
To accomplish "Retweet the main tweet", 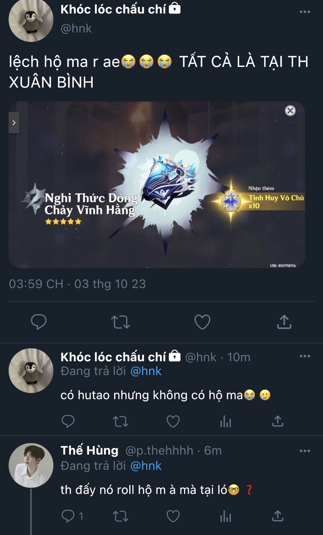I will (121, 322).
